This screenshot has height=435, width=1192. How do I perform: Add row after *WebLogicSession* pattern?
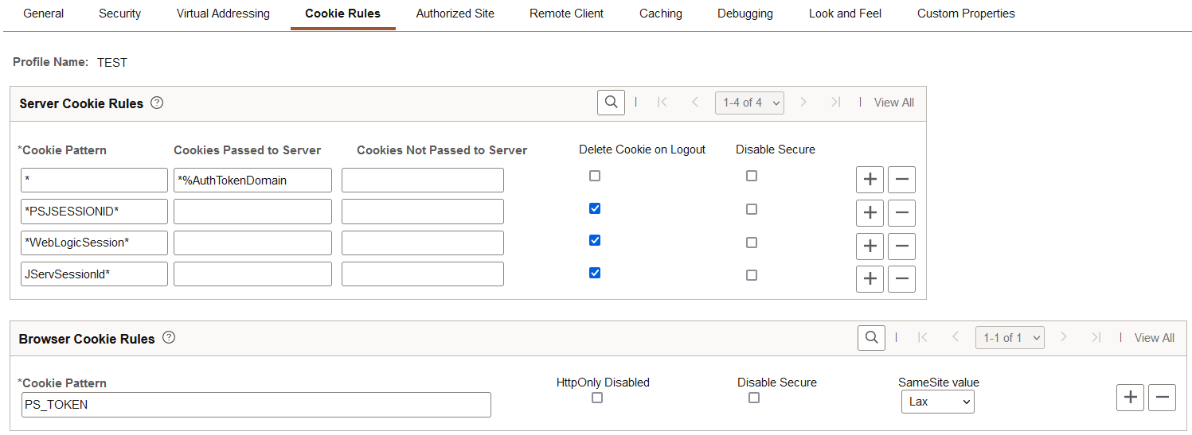(870, 247)
